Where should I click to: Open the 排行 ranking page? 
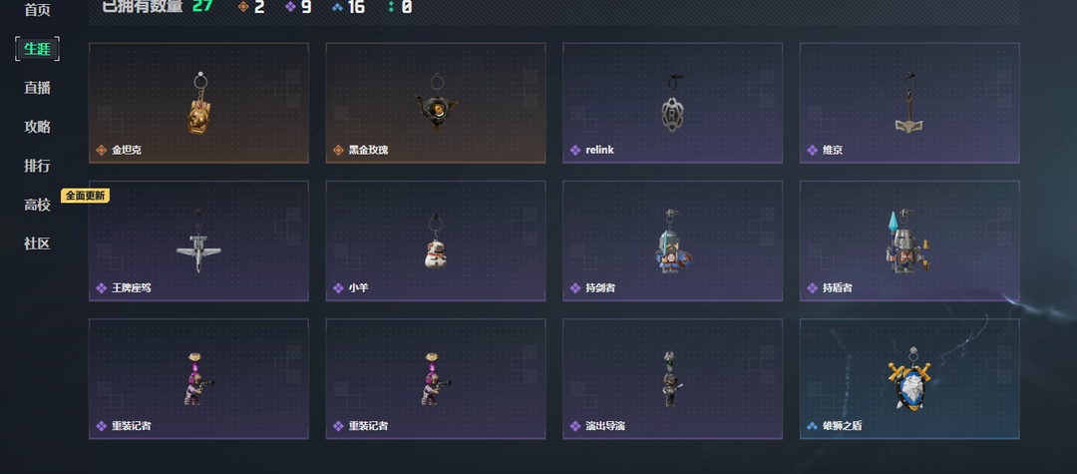click(x=37, y=166)
